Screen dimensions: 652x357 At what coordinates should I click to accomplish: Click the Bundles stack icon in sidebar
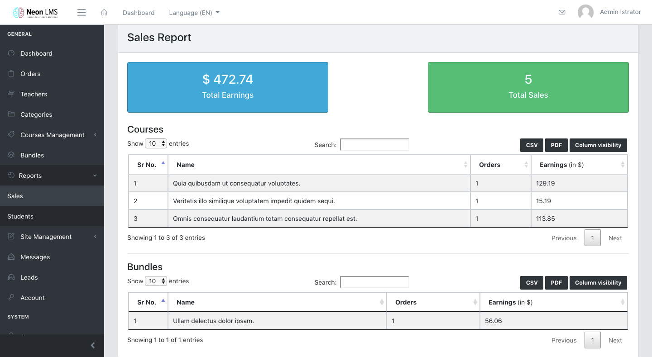coord(11,155)
